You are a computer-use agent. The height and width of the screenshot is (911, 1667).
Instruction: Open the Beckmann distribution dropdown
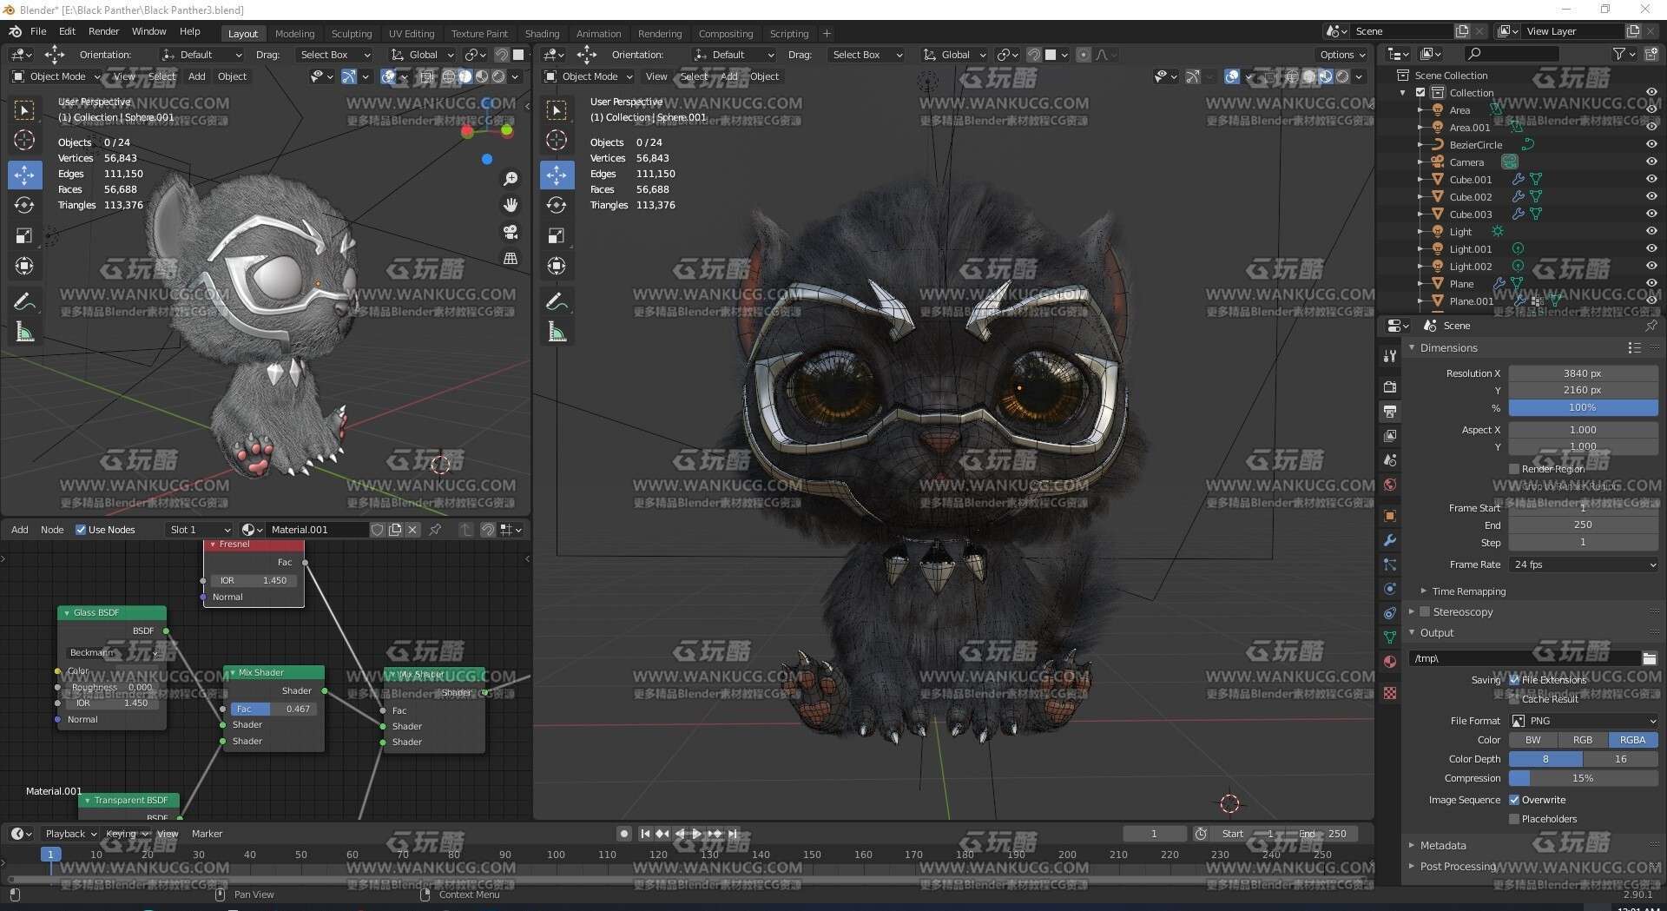pos(113,652)
